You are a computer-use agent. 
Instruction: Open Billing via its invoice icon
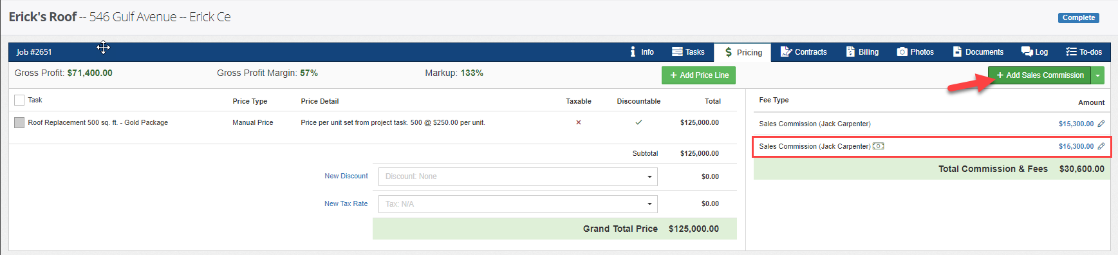[x=850, y=52]
